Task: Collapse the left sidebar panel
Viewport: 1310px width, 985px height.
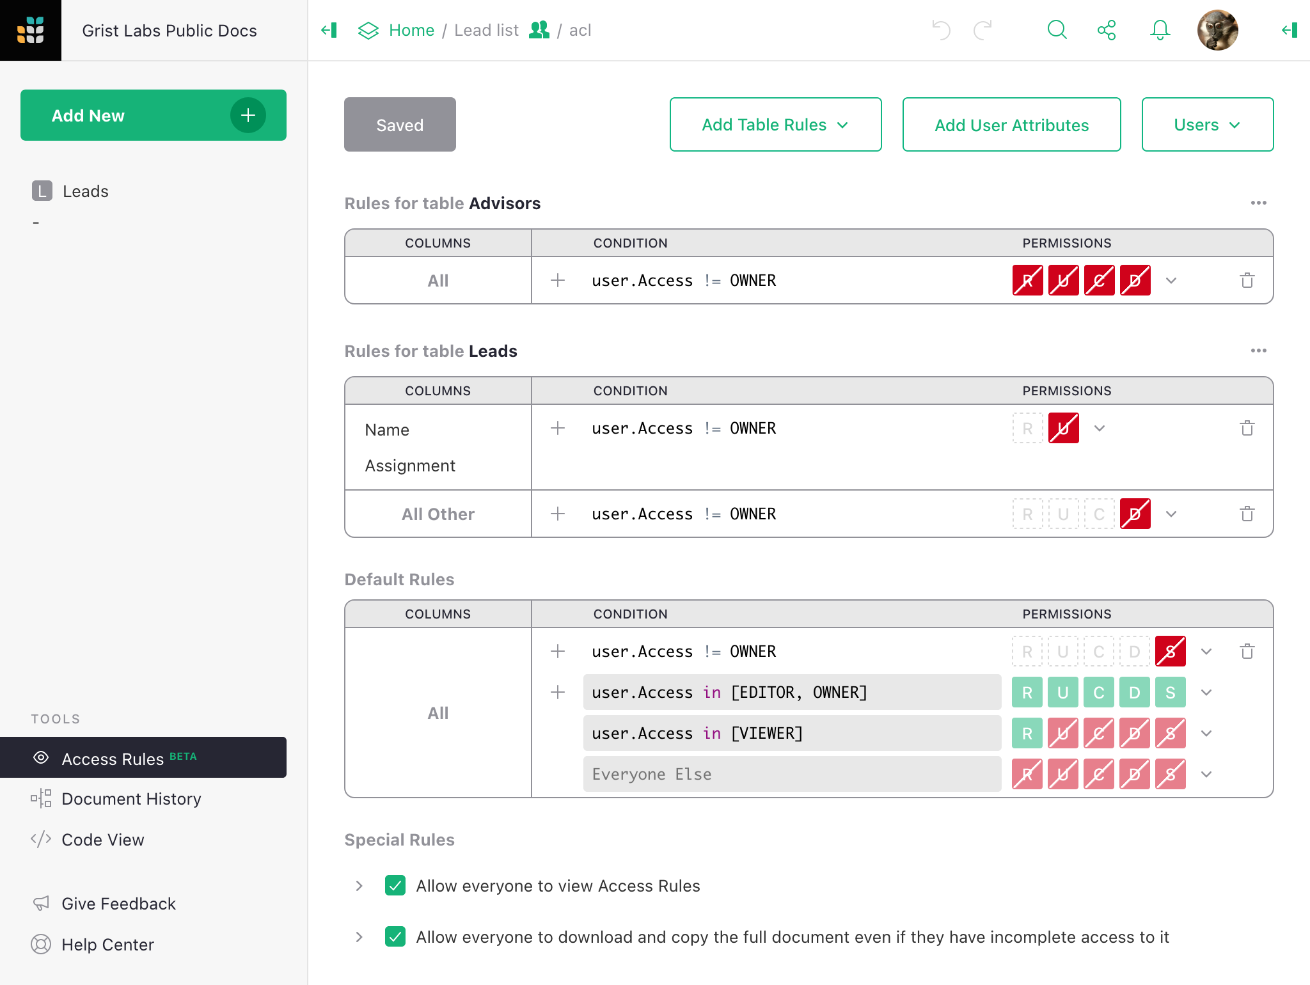Action: (329, 30)
